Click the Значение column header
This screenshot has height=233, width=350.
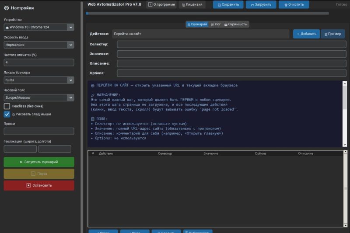(x=211, y=153)
